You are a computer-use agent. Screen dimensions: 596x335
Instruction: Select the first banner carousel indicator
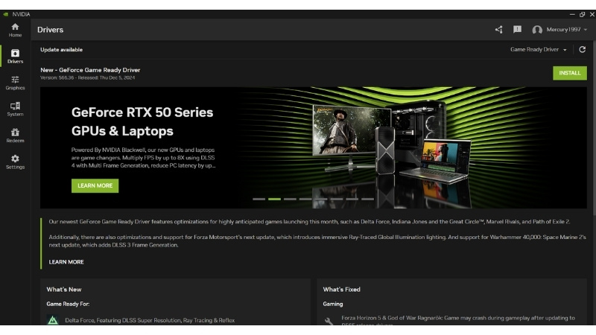coord(259,200)
